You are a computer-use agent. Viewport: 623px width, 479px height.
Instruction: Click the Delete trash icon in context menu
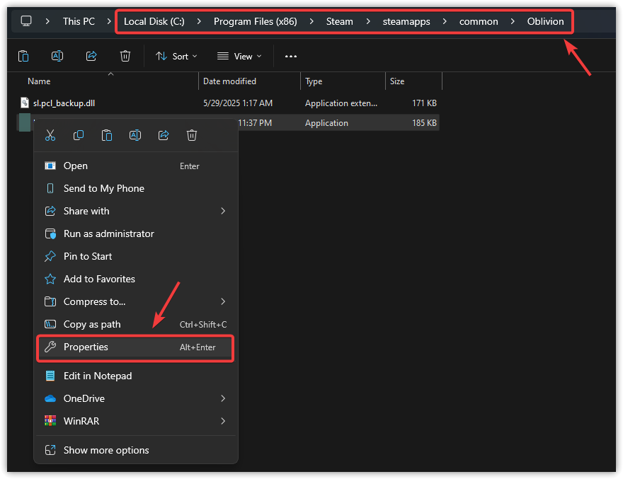tap(192, 135)
